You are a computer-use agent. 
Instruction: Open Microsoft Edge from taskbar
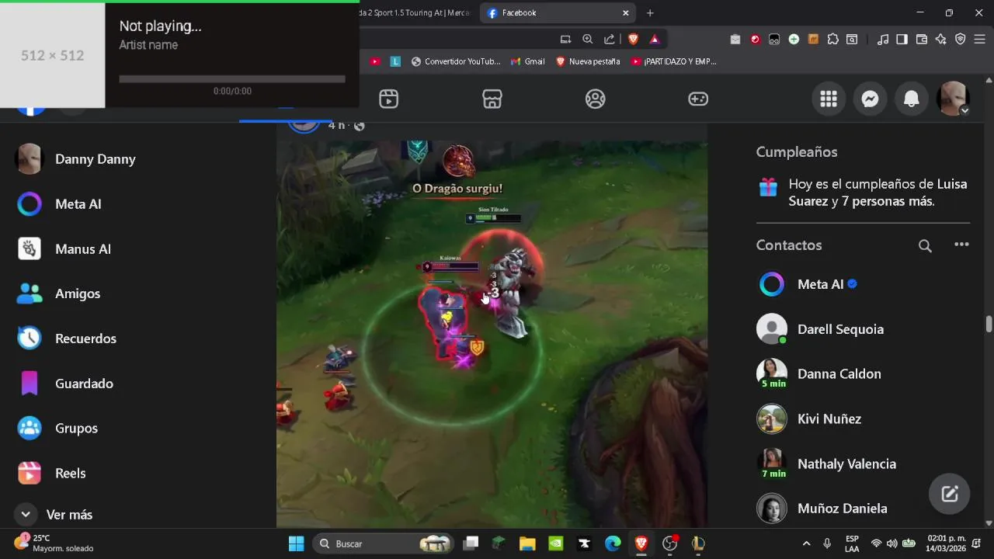click(x=613, y=543)
